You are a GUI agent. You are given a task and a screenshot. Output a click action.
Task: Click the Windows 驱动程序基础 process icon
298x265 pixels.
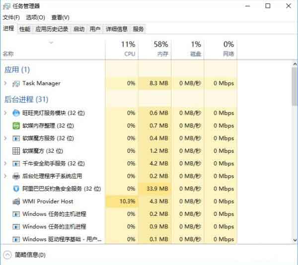16,239
